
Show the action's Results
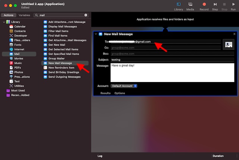tap(105, 93)
